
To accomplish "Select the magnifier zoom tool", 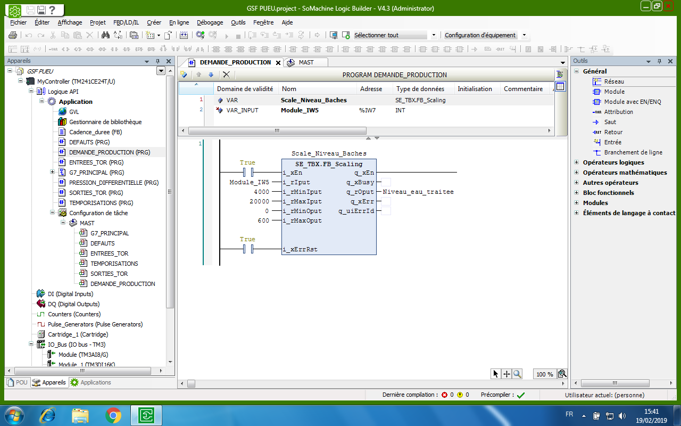I will pyautogui.click(x=517, y=374).
